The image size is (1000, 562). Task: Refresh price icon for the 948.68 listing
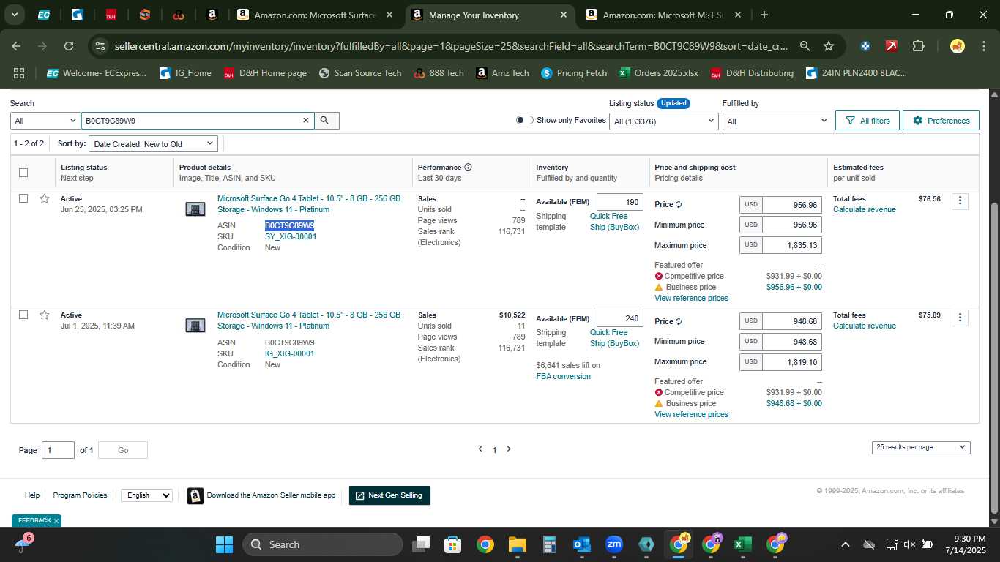click(679, 321)
